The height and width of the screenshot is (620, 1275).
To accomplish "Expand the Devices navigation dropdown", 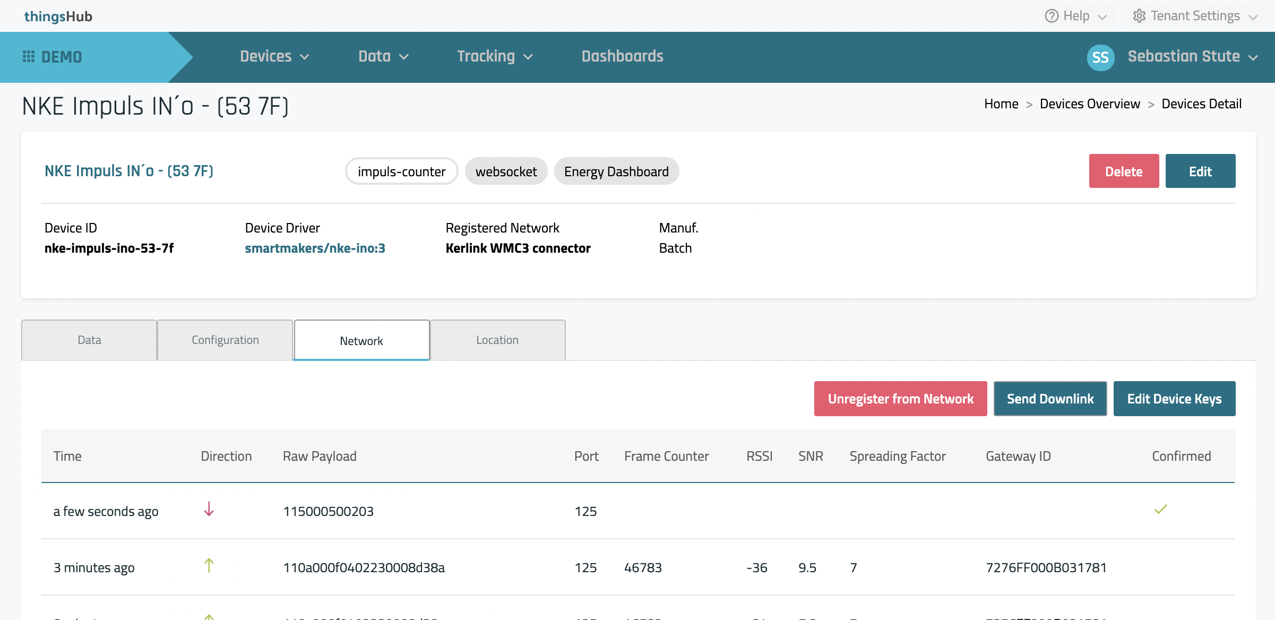I will pos(274,56).
